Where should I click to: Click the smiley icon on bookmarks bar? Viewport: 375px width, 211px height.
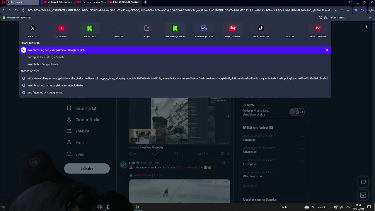pyautogui.click(x=320, y=18)
